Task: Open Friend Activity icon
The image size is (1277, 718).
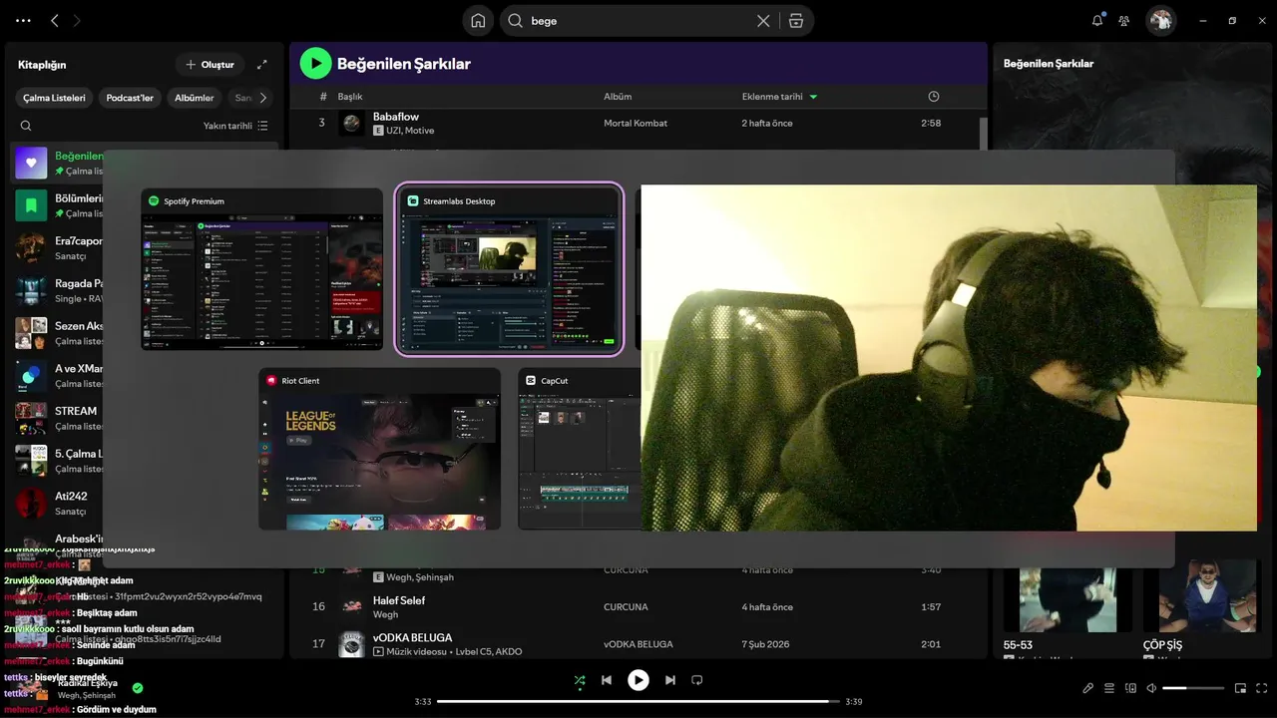Action: click(1124, 20)
